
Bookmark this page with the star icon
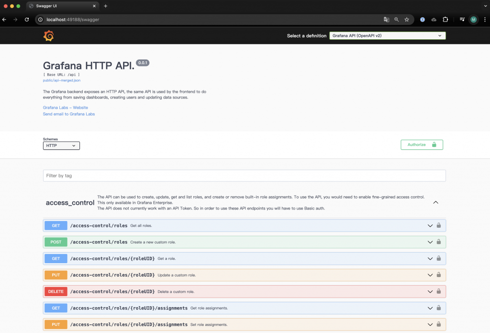(407, 19)
